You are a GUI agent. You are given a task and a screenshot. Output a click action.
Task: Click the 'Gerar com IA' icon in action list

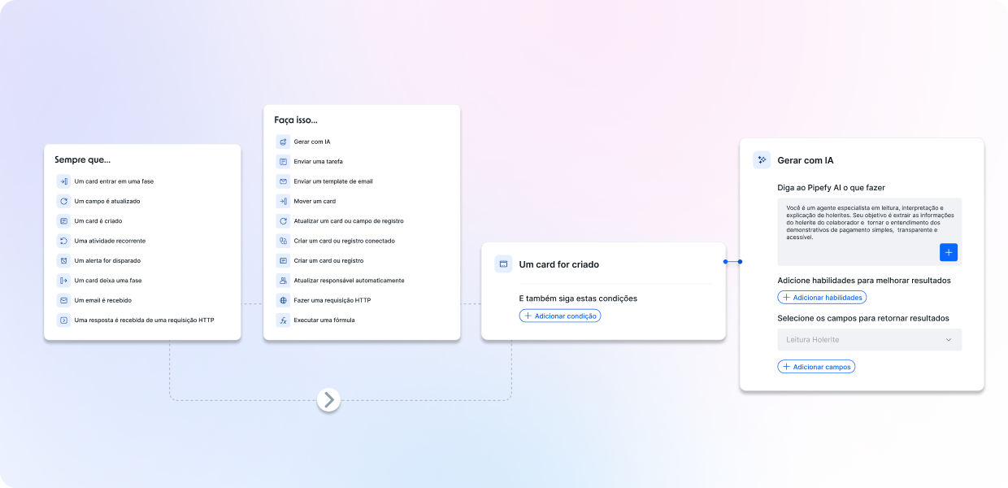pos(283,142)
